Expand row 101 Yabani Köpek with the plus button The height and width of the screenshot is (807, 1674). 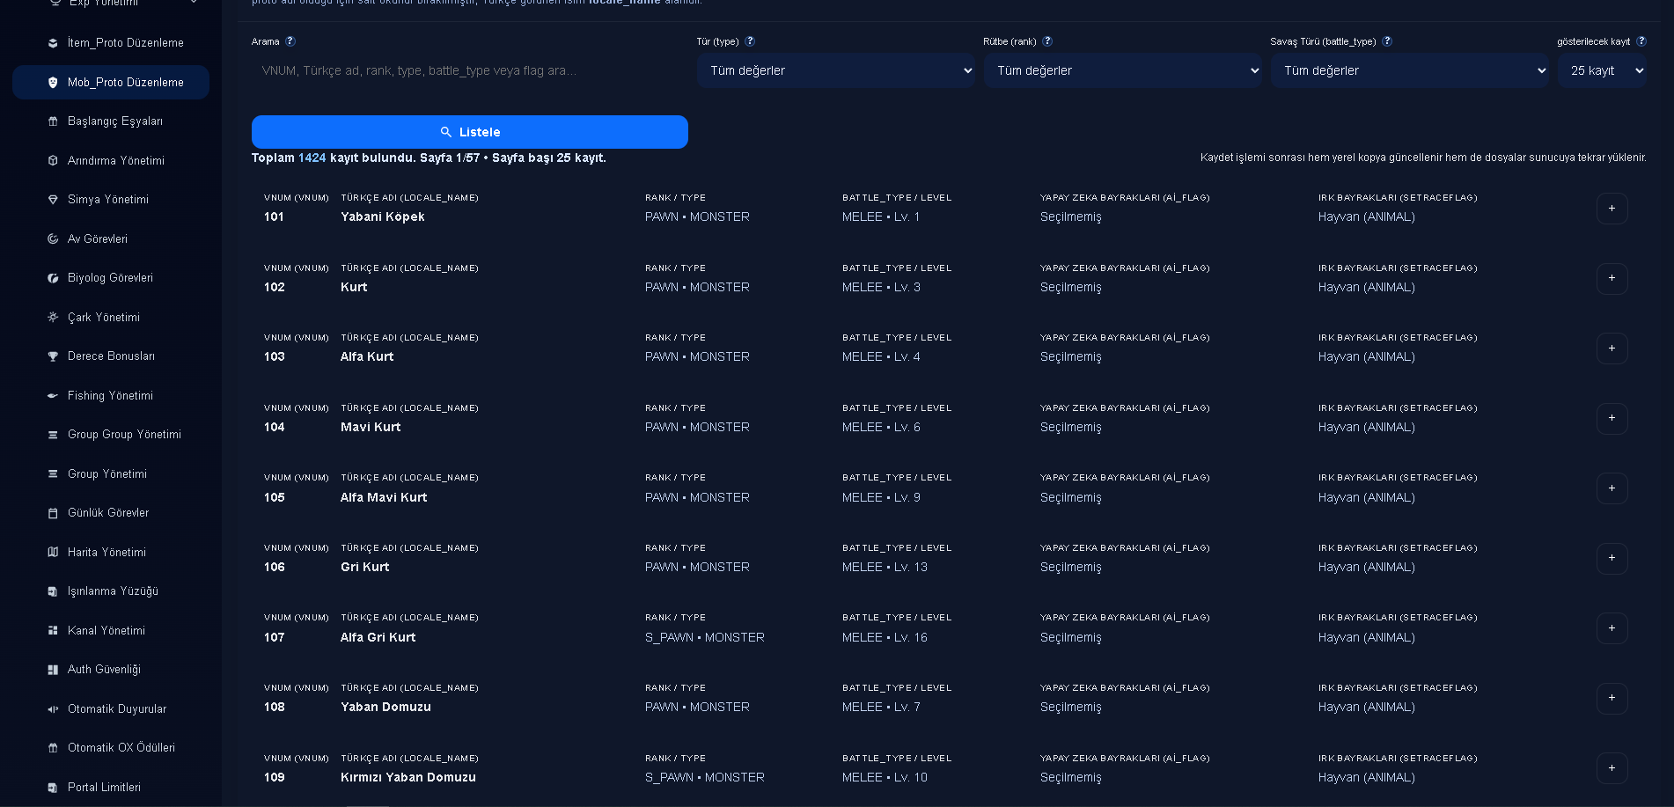tap(1612, 209)
